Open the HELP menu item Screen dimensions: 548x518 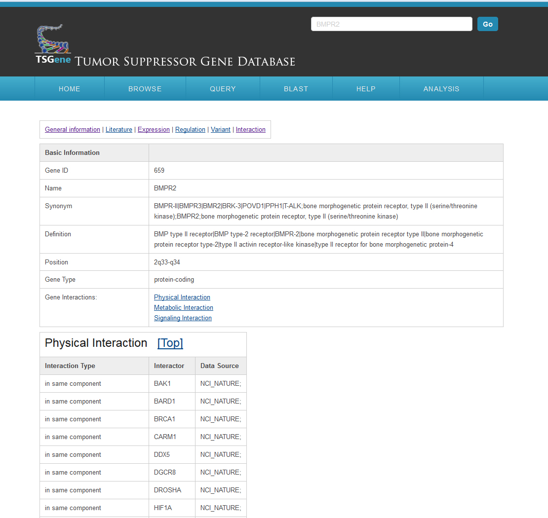[366, 89]
